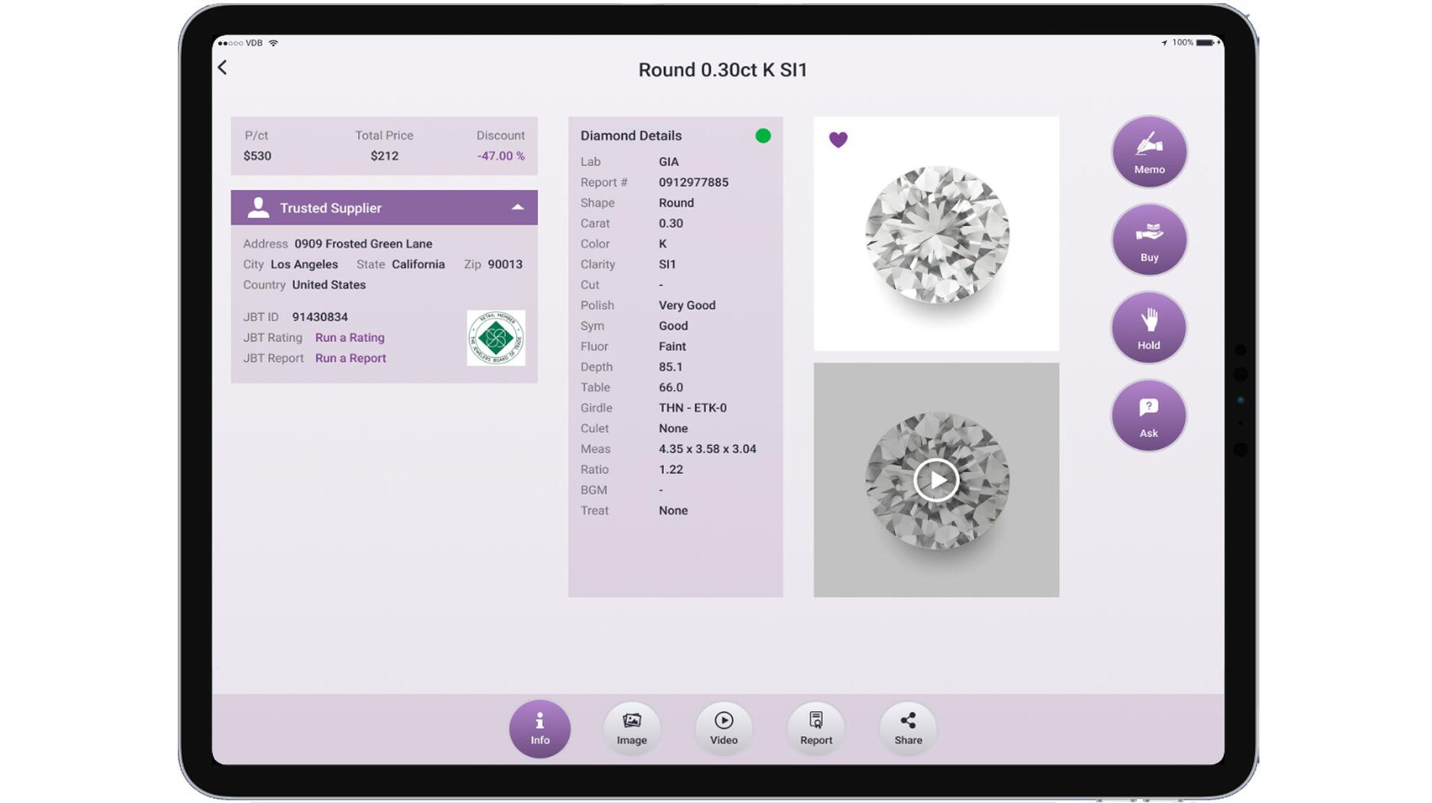The height and width of the screenshot is (803, 1432).
Task: Open the Ask question button
Action: pos(1148,416)
